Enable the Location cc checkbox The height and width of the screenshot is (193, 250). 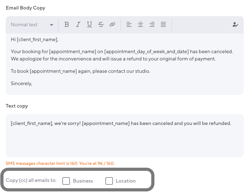[x=109, y=181]
